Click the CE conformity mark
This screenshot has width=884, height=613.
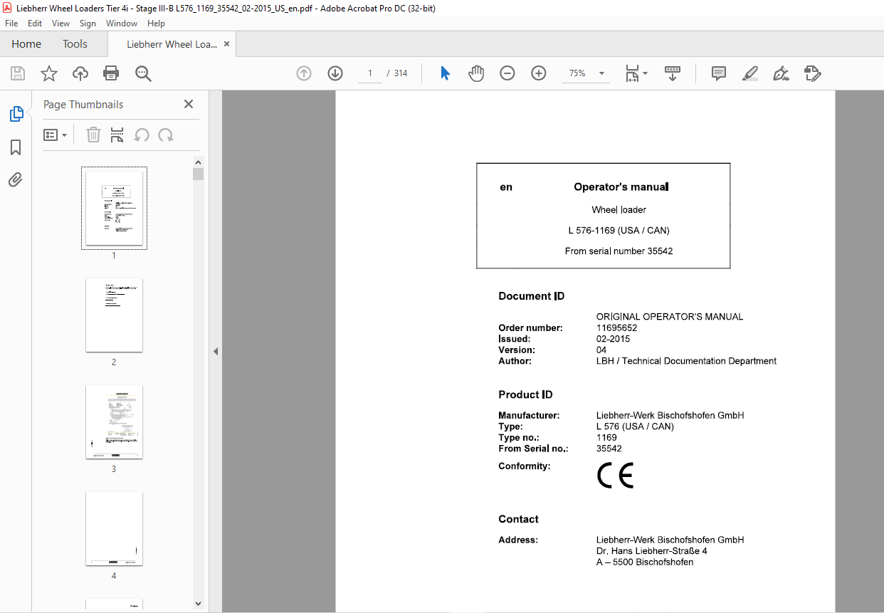tap(615, 476)
